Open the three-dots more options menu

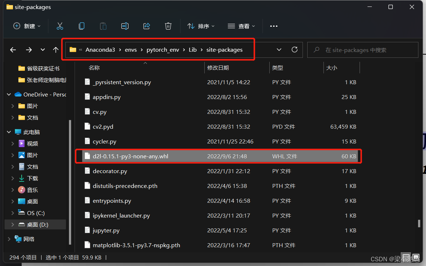click(x=274, y=26)
